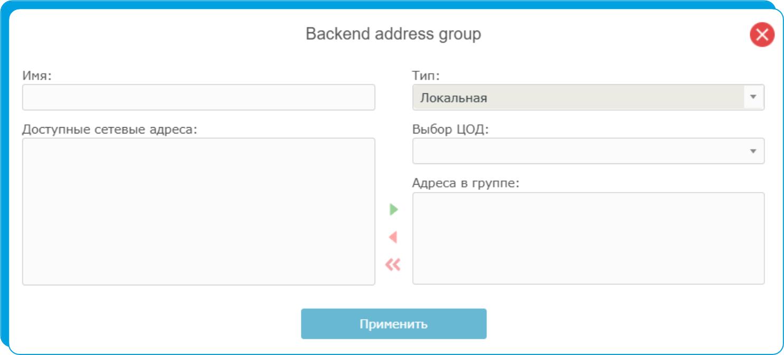Viewport: 784px width, 355px height.
Task: Click the Выбор ЦОД: label
Action: (450, 129)
